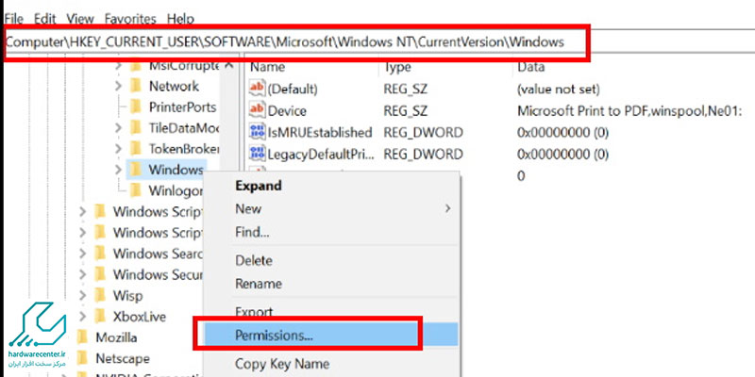Select the IsMRUEstablished value name
The height and width of the screenshot is (377, 755).
[320, 132]
